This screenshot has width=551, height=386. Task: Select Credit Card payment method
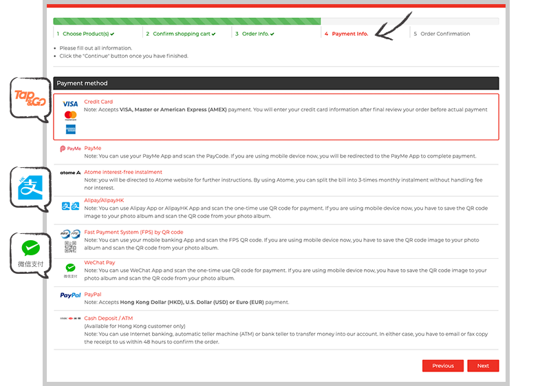[x=98, y=102]
